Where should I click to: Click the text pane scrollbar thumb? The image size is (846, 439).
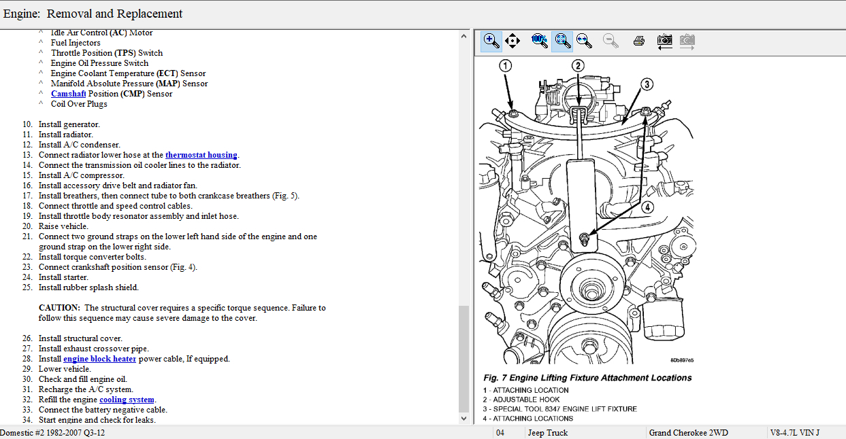click(464, 358)
